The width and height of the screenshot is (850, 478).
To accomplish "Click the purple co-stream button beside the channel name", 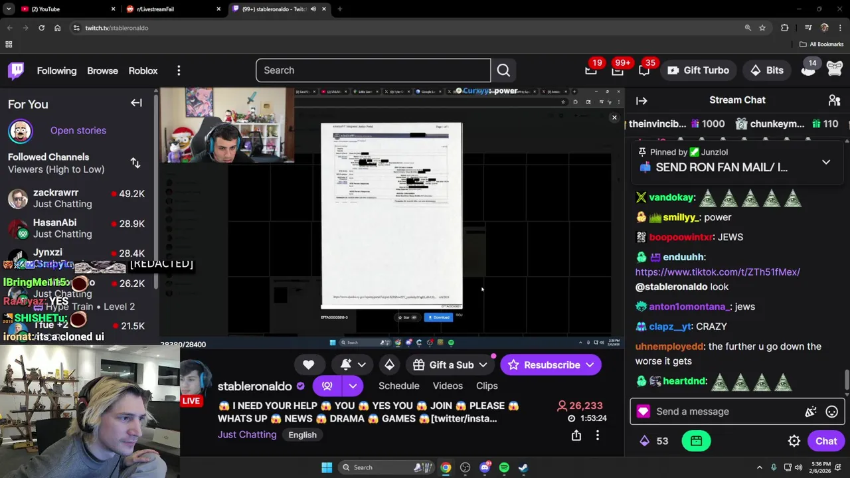I will click(x=327, y=386).
